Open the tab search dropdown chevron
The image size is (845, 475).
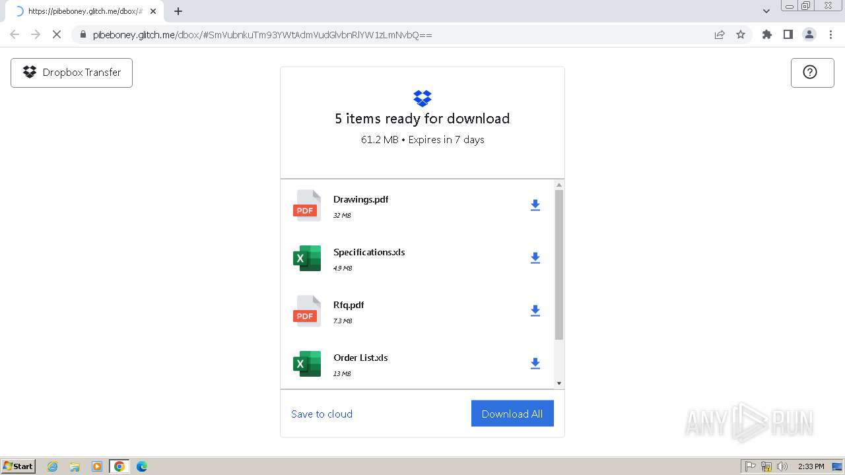coord(766,11)
